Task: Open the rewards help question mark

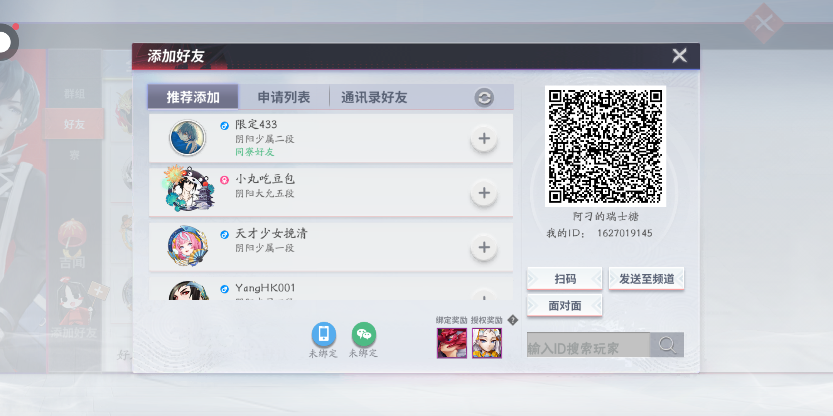Action: [x=513, y=320]
